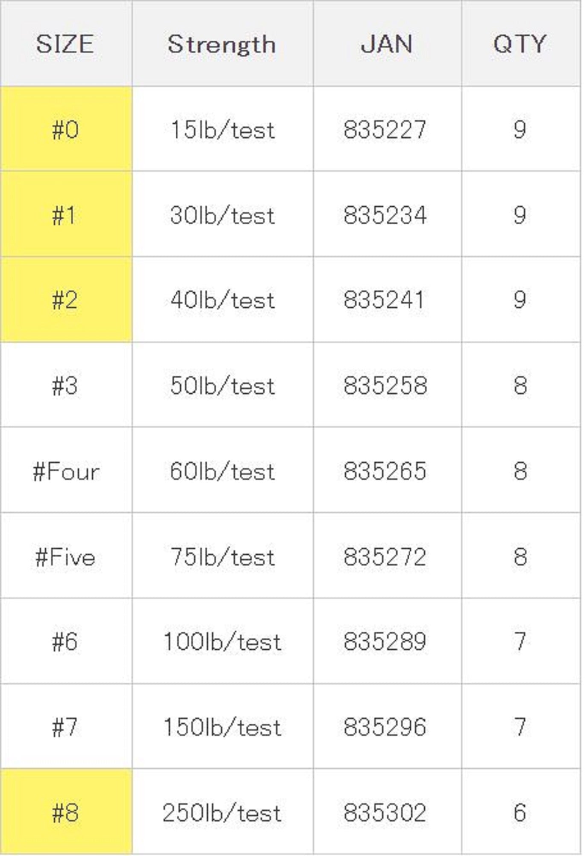Select the yellow #0 size cell
The image size is (585, 856).
tap(65, 129)
